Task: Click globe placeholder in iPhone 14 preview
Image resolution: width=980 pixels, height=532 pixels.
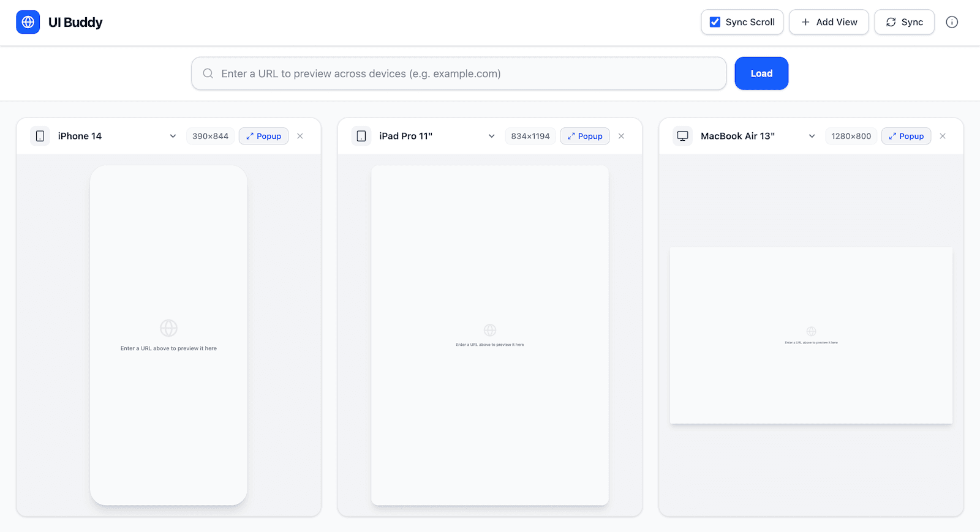Action: coord(168,328)
